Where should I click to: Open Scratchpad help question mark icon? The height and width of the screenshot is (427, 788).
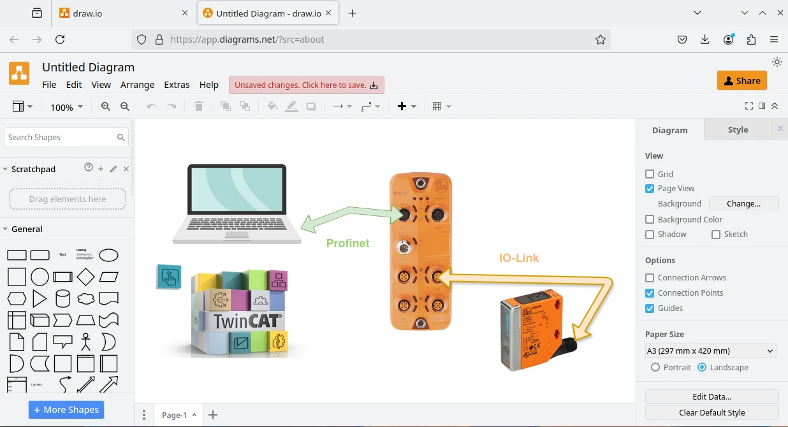click(89, 168)
